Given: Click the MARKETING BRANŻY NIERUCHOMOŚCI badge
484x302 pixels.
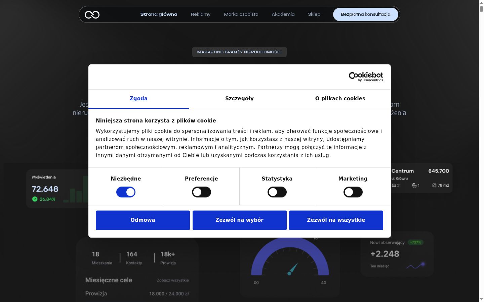Looking at the screenshot, I should click(239, 52).
